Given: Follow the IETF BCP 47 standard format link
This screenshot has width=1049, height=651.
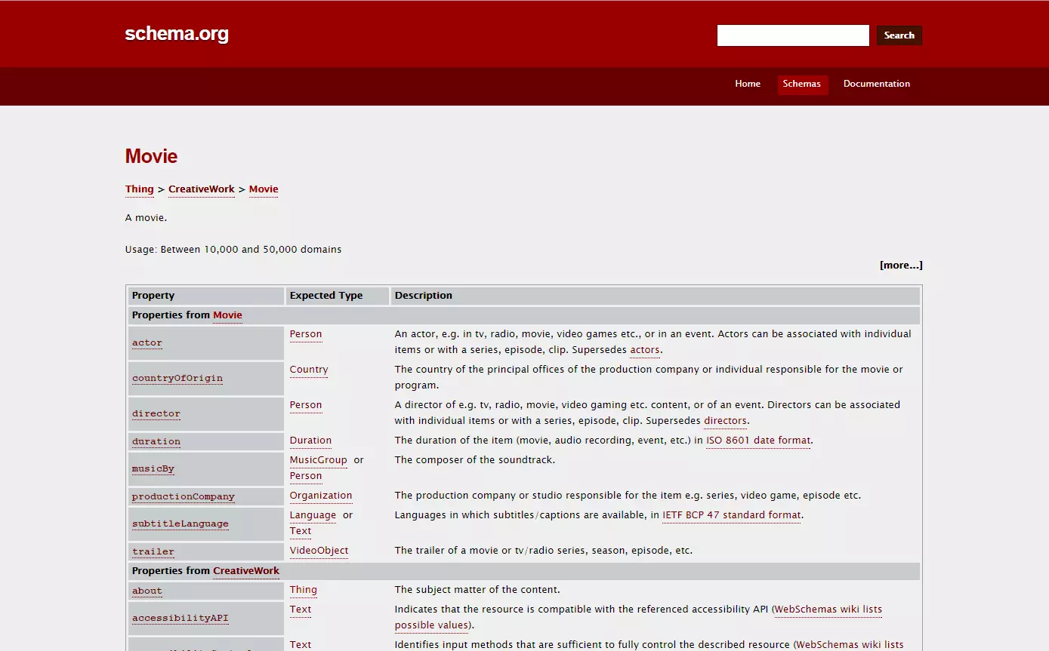Looking at the screenshot, I should coord(731,515).
